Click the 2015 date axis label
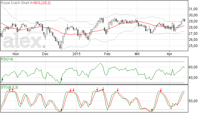202x113 pixels. click(76, 54)
